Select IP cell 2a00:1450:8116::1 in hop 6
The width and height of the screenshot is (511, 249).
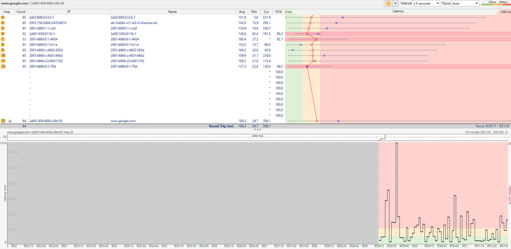(x=42, y=34)
